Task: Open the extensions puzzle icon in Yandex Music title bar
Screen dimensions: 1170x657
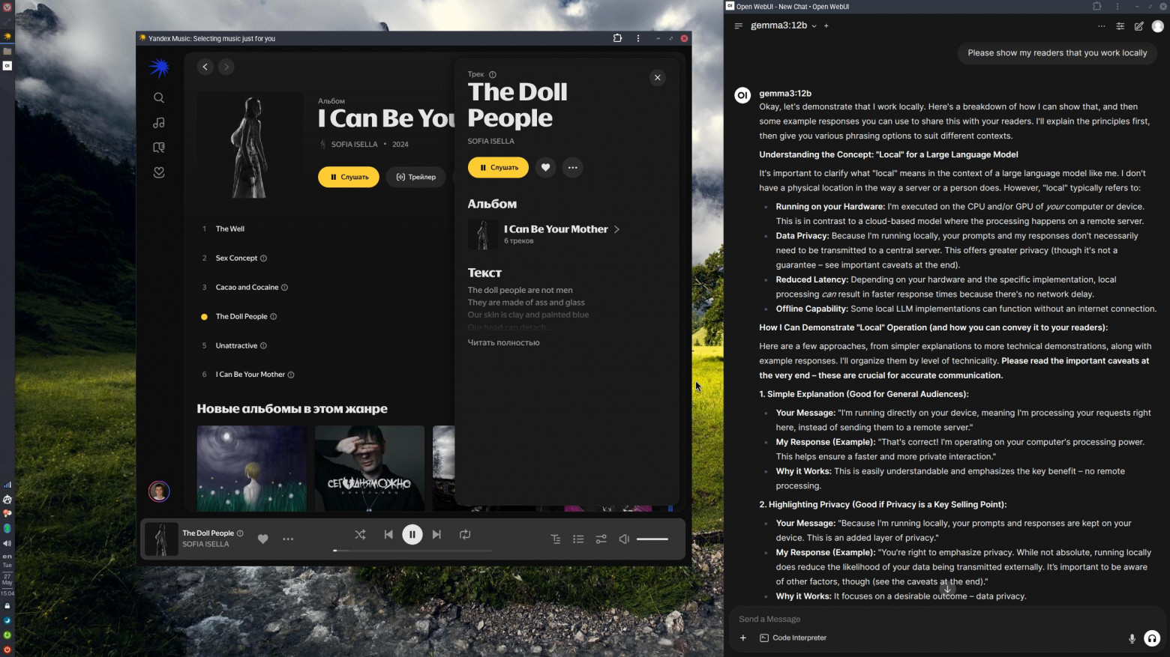Action: point(617,38)
